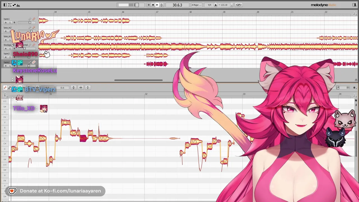
Task: Click the stop transport button
Action: point(153,5)
